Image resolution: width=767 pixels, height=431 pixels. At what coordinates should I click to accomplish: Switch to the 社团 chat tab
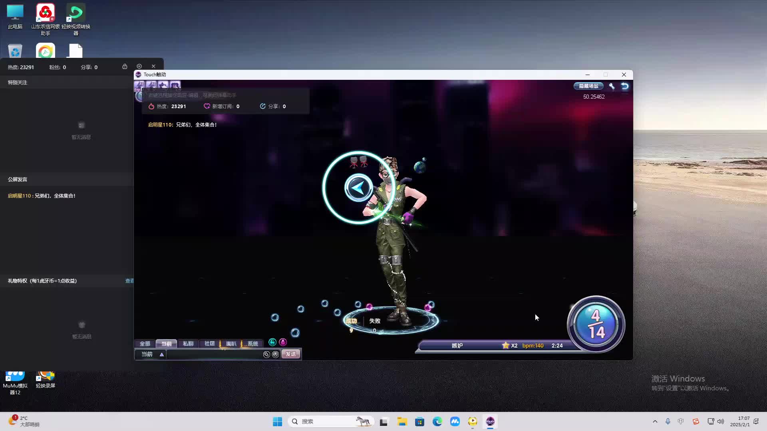(209, 344)
